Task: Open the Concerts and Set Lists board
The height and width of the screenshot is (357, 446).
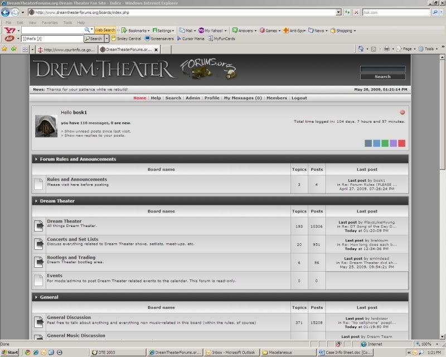Action: (72, 239)
